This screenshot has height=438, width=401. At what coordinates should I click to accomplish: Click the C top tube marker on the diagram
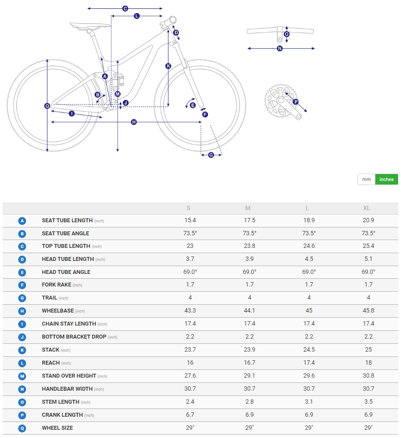coord(125,8)
